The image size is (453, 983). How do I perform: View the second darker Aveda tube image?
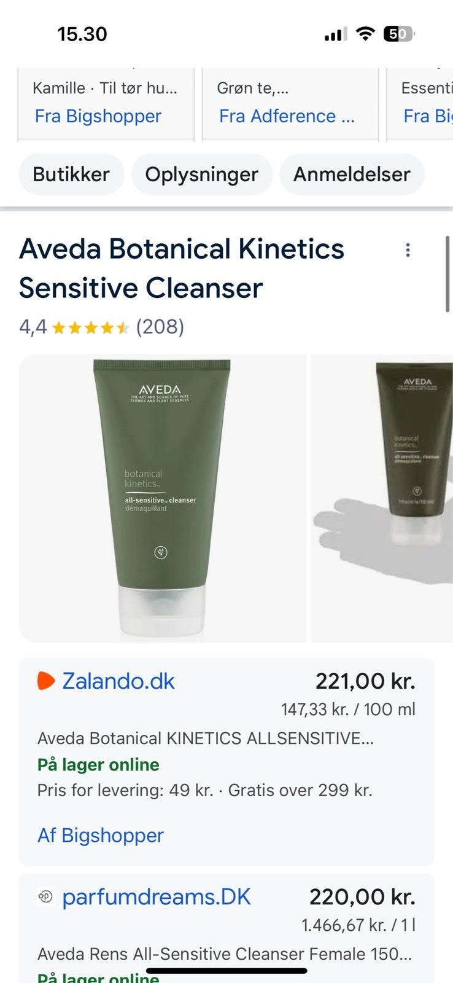382,498
